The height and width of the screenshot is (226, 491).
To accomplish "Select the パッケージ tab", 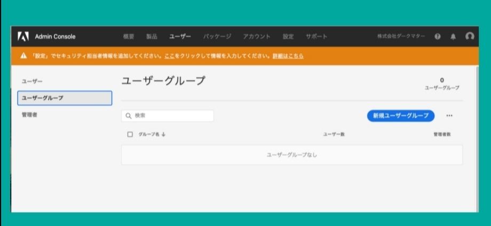I will 217,37.
